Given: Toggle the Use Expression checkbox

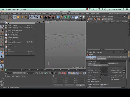Looking at the screenshot, I should click(x=123, y=78).
